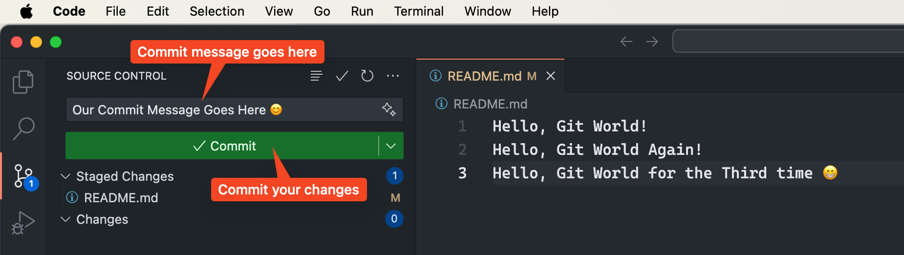This screenshot has height=255, width=904.
Task: Open the Help menu
Action: (x=545, y=11)
